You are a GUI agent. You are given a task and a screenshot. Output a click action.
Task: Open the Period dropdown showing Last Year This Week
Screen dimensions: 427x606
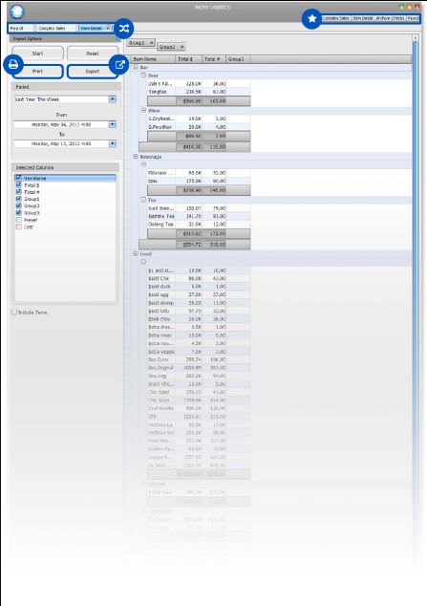point(112,99)
